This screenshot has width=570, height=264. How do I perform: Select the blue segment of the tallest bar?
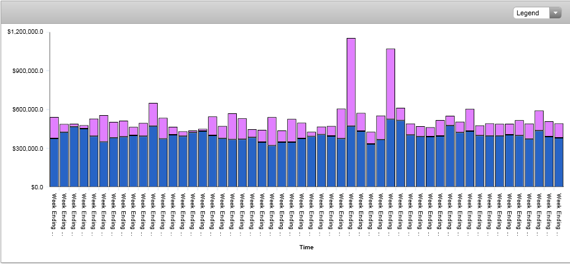pyautogui.click(x=351, y=156)
